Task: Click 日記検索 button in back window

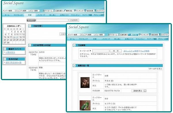Action: coord(74,20)
